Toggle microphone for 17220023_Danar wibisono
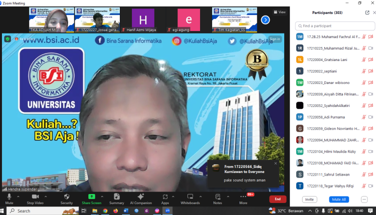 coord(364,82)
